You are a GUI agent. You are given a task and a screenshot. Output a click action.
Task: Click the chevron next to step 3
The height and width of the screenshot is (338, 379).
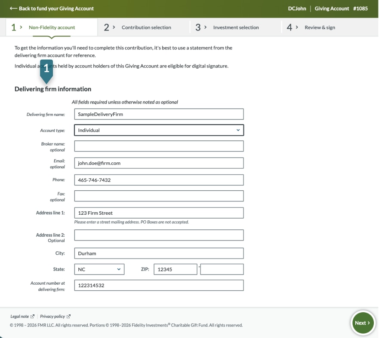(206, 27)
